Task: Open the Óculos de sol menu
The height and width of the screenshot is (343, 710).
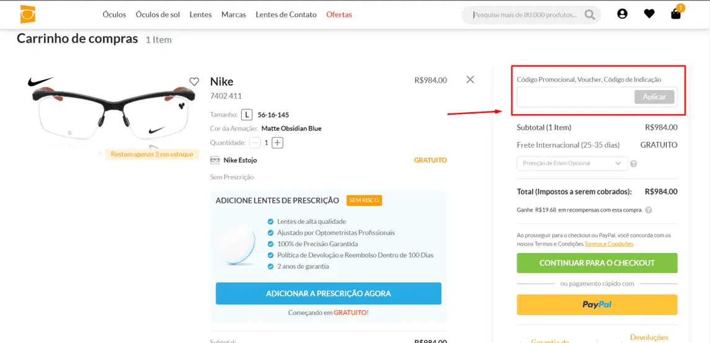Action: 158,14
